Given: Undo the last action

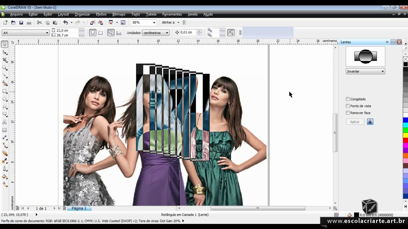Looking at the screenshot, I should pos(65,23).
